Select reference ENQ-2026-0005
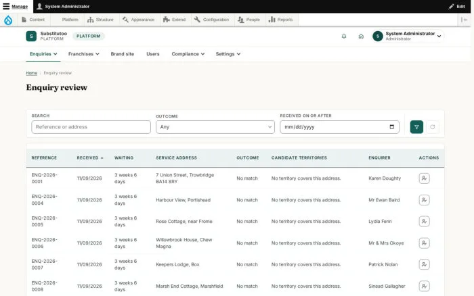 [x=45, y=221]
